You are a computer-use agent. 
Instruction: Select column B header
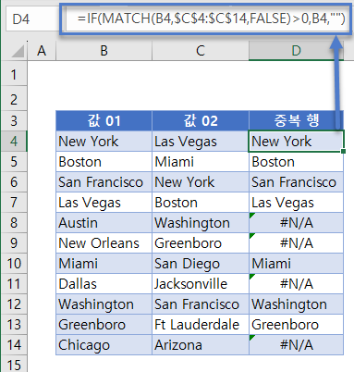coord(104,51)
